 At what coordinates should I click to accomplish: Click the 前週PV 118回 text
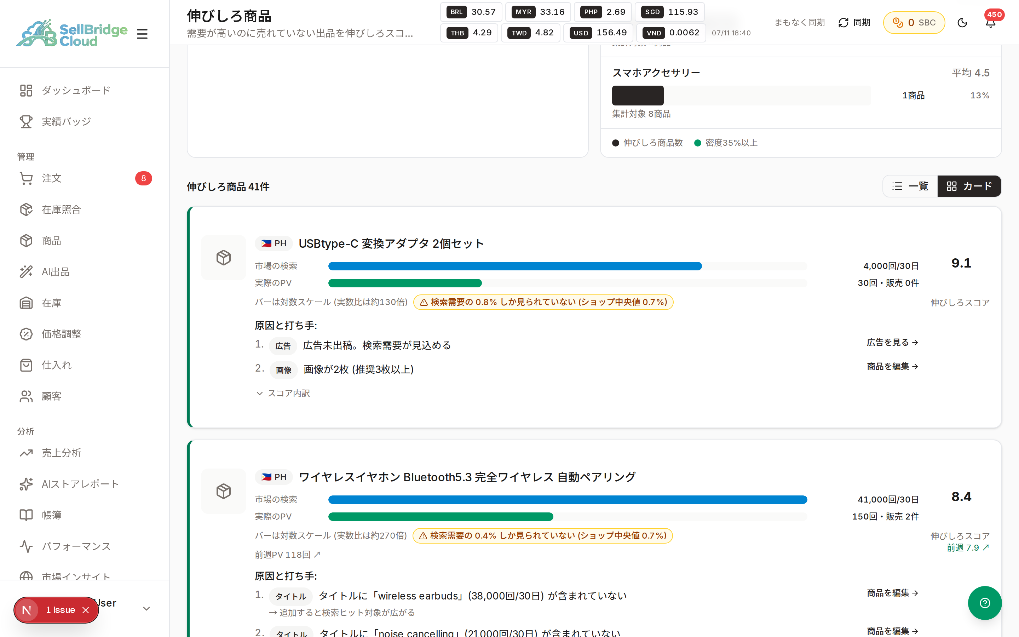click(288, 555)
